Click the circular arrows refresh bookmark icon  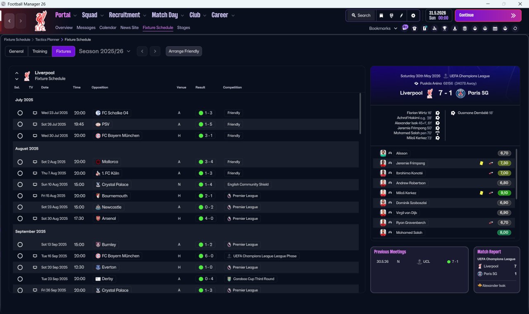[x=515, y=29]
